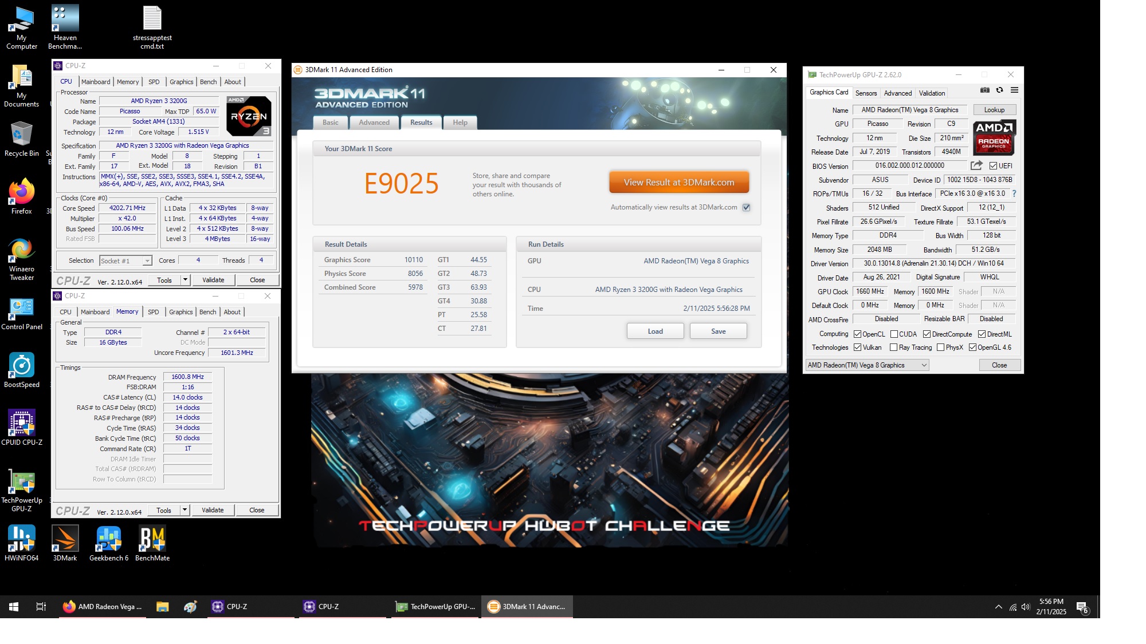Viewport: 1146px width, 644px height.
Task: Launch Firefox from the desktop
Action: tap(22, 196)
